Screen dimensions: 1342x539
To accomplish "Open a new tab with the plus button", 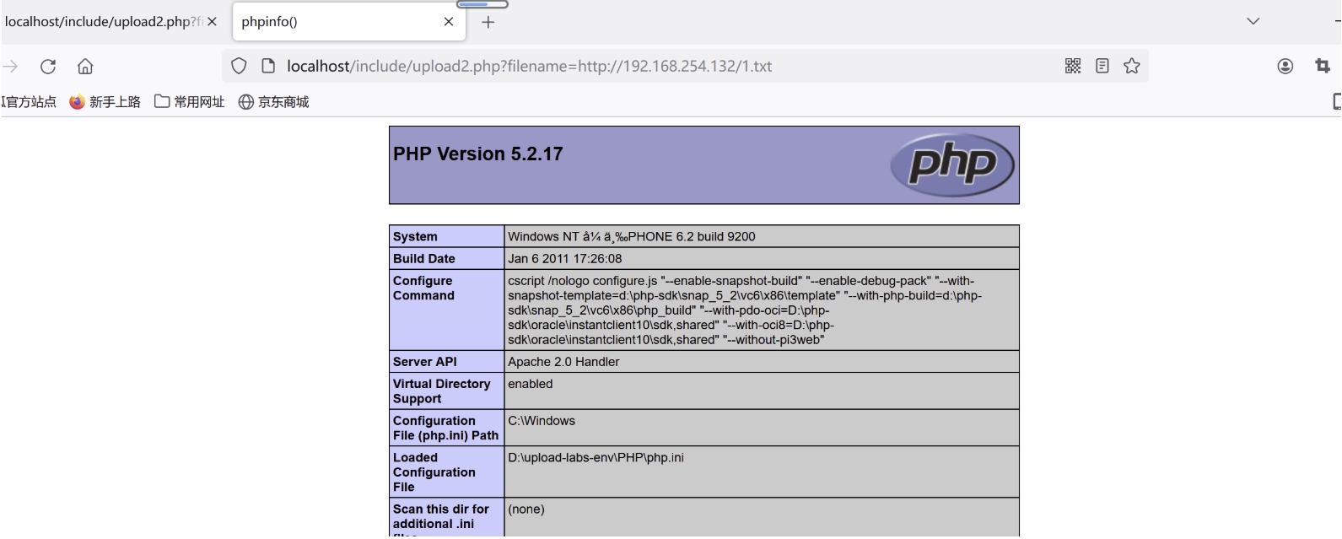I will 488,22.
